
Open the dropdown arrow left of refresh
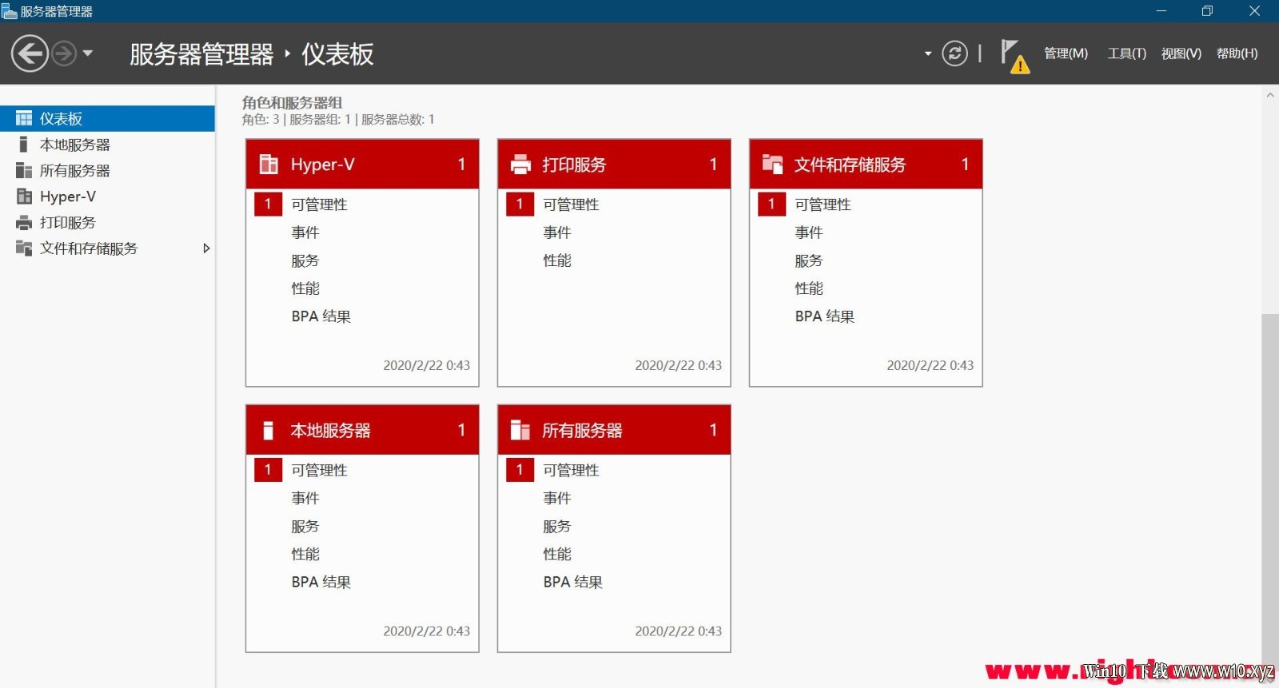click(928, 54)
